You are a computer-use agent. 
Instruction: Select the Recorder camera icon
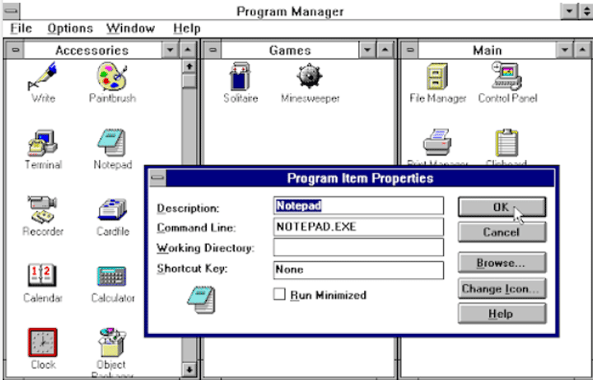coord(42,209)
